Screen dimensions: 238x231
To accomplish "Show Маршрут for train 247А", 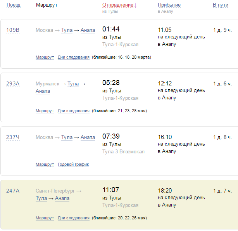I will (x=45, y=218).
